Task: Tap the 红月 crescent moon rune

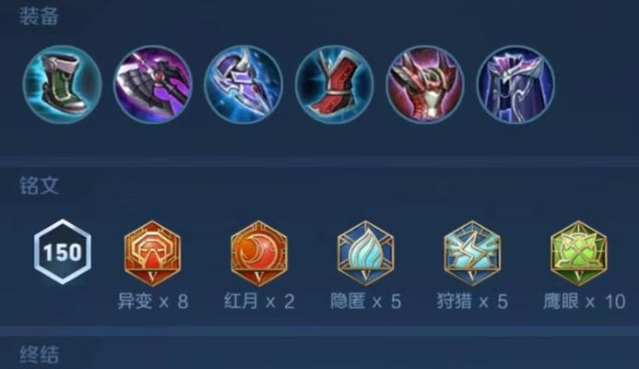Action: coord(259,253)
